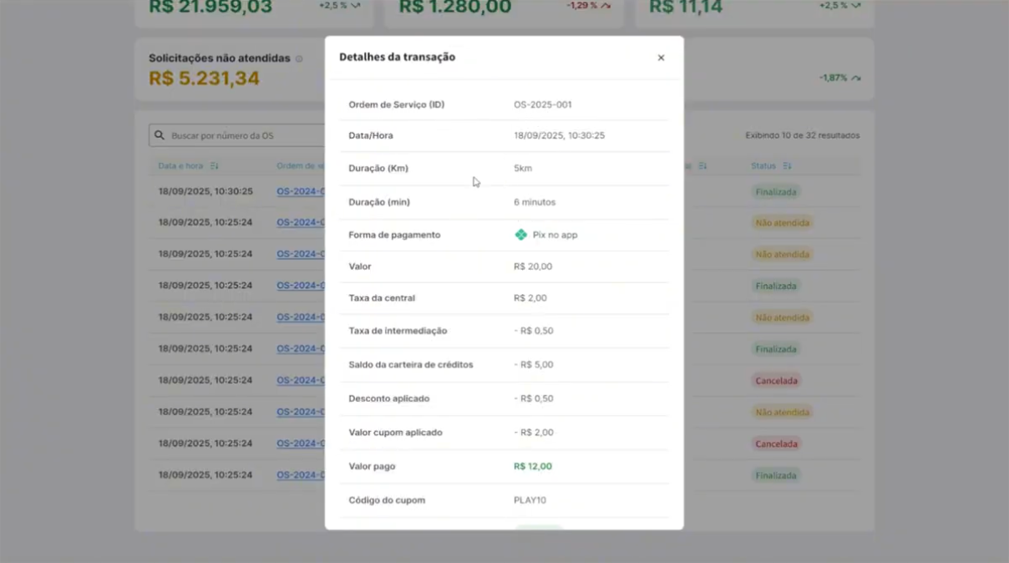Click the PLAY10 coupon code value
The width and height of the screenshot is (1009, 563).
point(530,500)
